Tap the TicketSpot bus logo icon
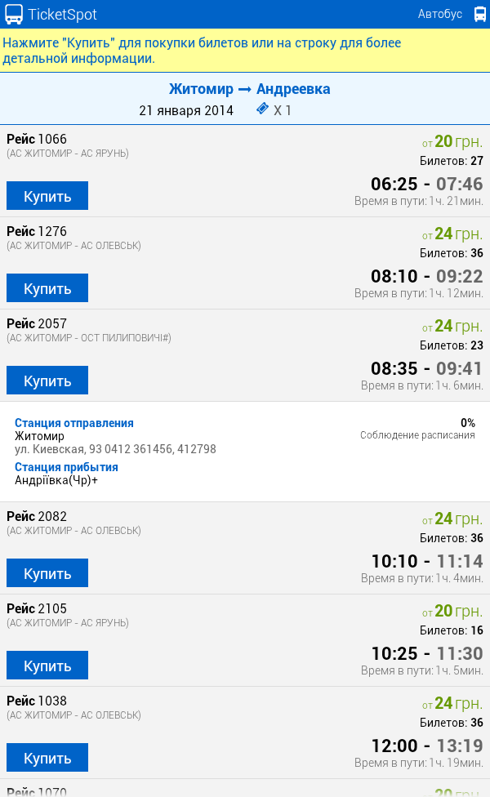Viewport: 490px width, 797px height. point(14,14)
